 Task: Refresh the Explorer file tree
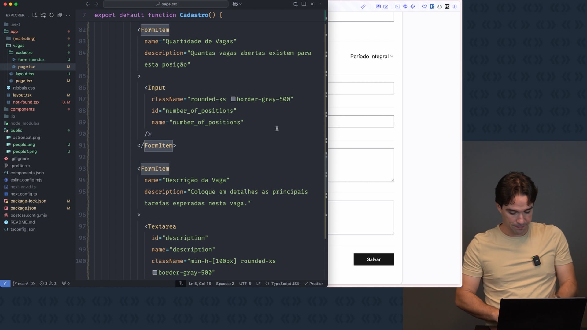click(51, 15)
